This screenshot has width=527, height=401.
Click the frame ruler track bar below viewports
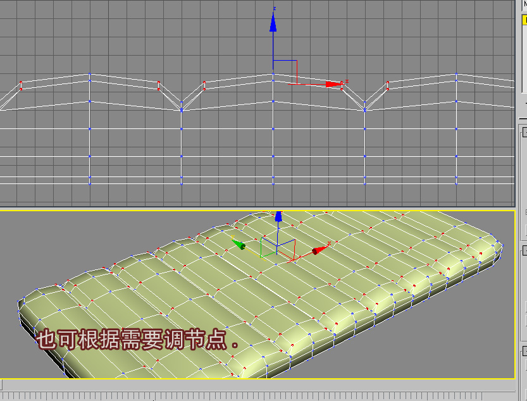[257, 395]
